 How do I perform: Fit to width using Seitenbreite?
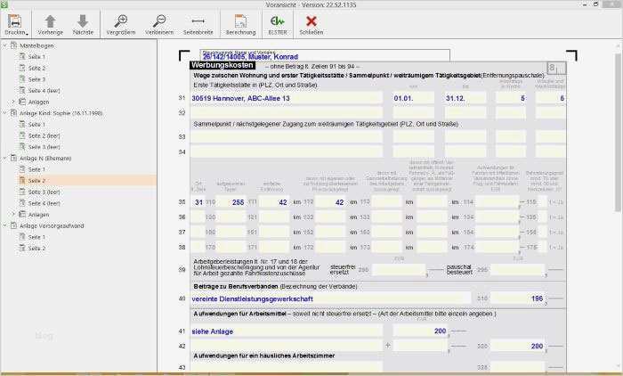[x=198, y=20]
